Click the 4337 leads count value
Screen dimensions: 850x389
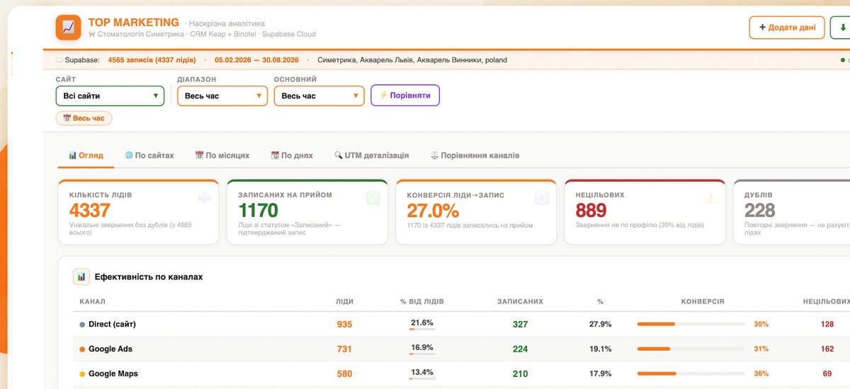(x=90, y=210)
